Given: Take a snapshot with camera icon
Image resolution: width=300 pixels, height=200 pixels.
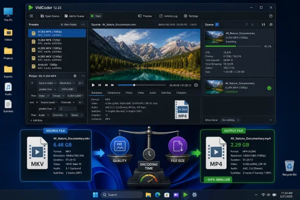Looking at the screenshot, I should coord(196,85).
